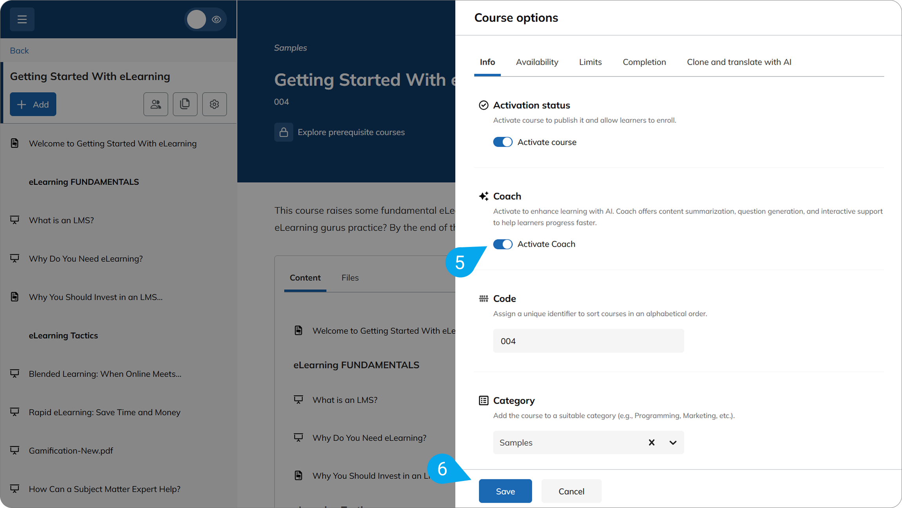The height and width of the screenshot is (508, 902).
Task: Open the hamburger menu
Action: 22,19
